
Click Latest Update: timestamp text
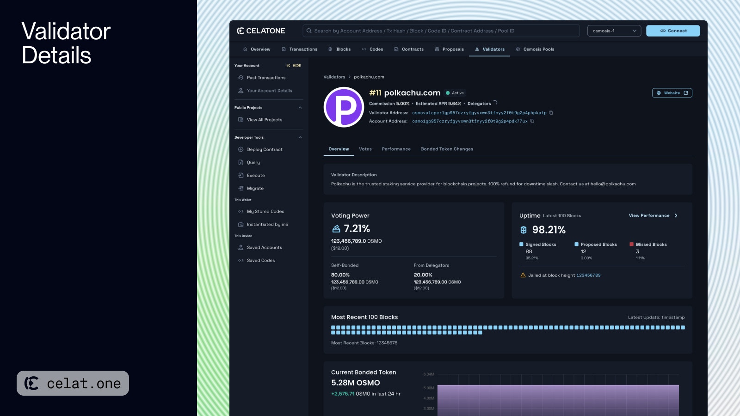[656, 317]
